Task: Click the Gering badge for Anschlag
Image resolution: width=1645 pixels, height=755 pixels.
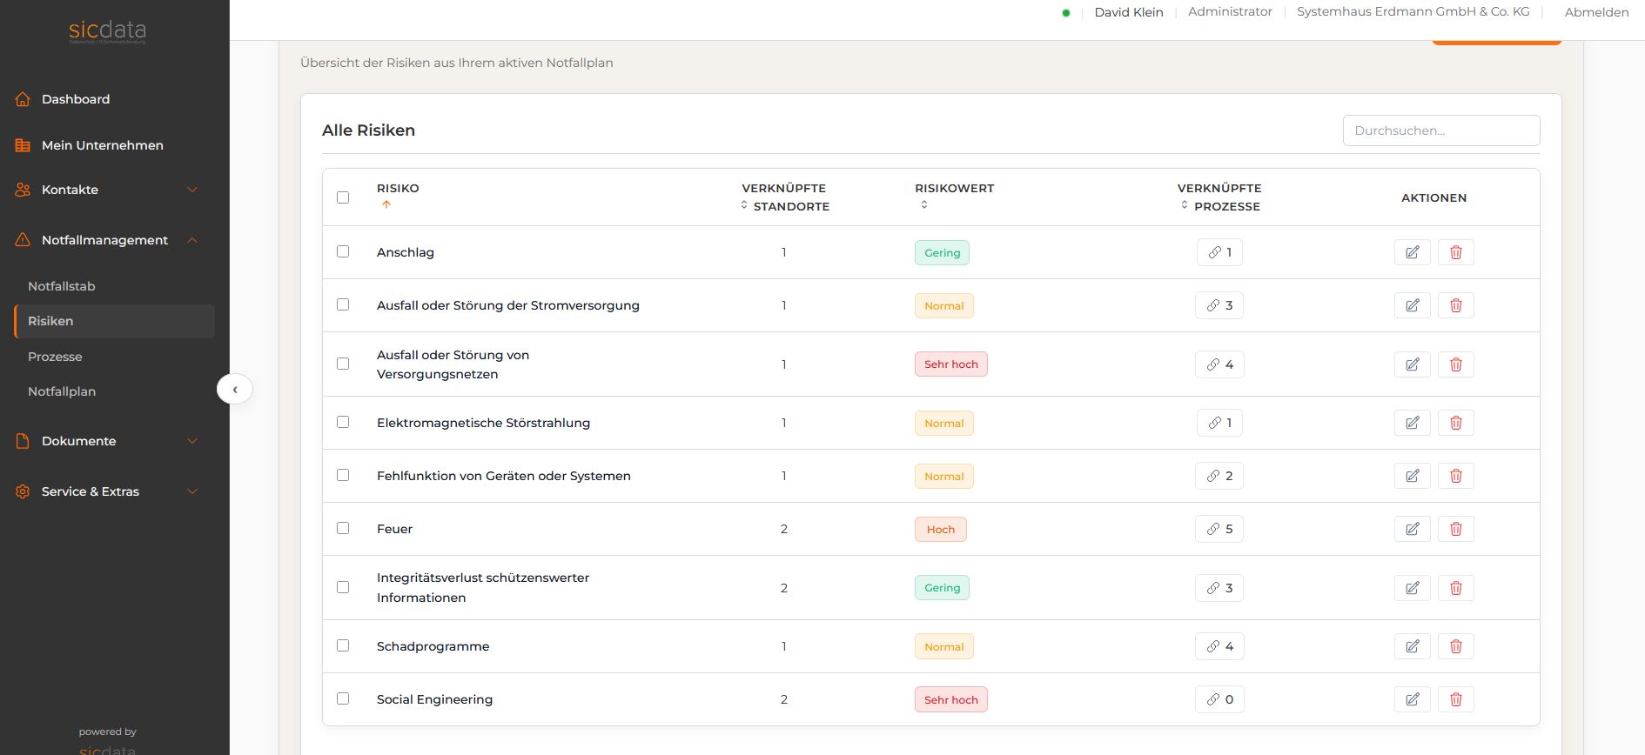Action: (942, 252)
